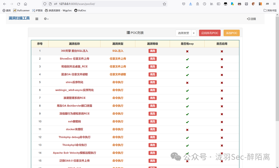Open the 渗透资源库 - WgpSec bookmark
279x168 pixels.
[58, 11]
